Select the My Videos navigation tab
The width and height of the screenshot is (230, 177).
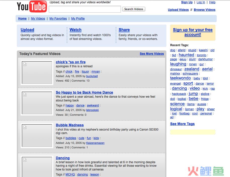[38, 19]
